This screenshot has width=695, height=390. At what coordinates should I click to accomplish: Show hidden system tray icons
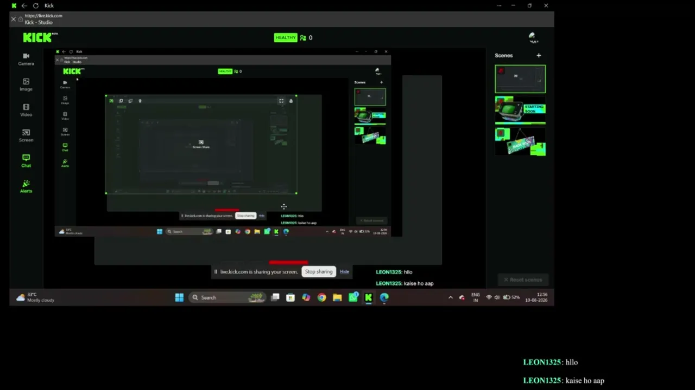tap(450, 297)
